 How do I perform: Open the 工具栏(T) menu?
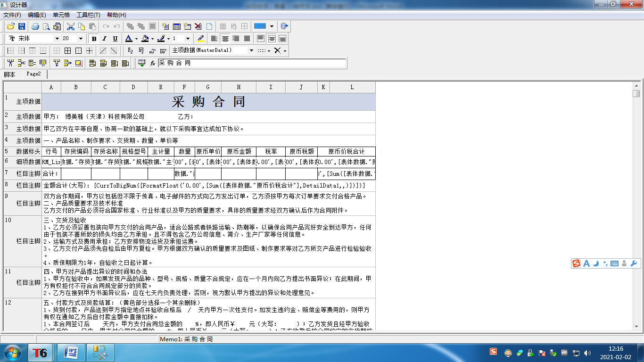click(x=88, y=15)
